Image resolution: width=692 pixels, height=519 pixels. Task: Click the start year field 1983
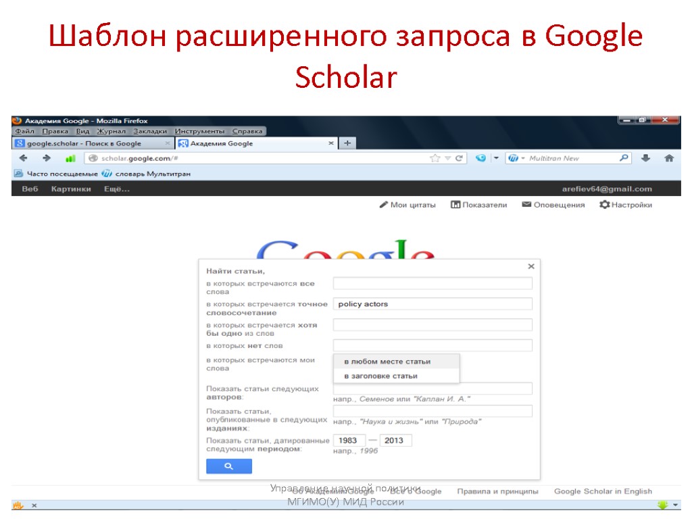point(349,441)
